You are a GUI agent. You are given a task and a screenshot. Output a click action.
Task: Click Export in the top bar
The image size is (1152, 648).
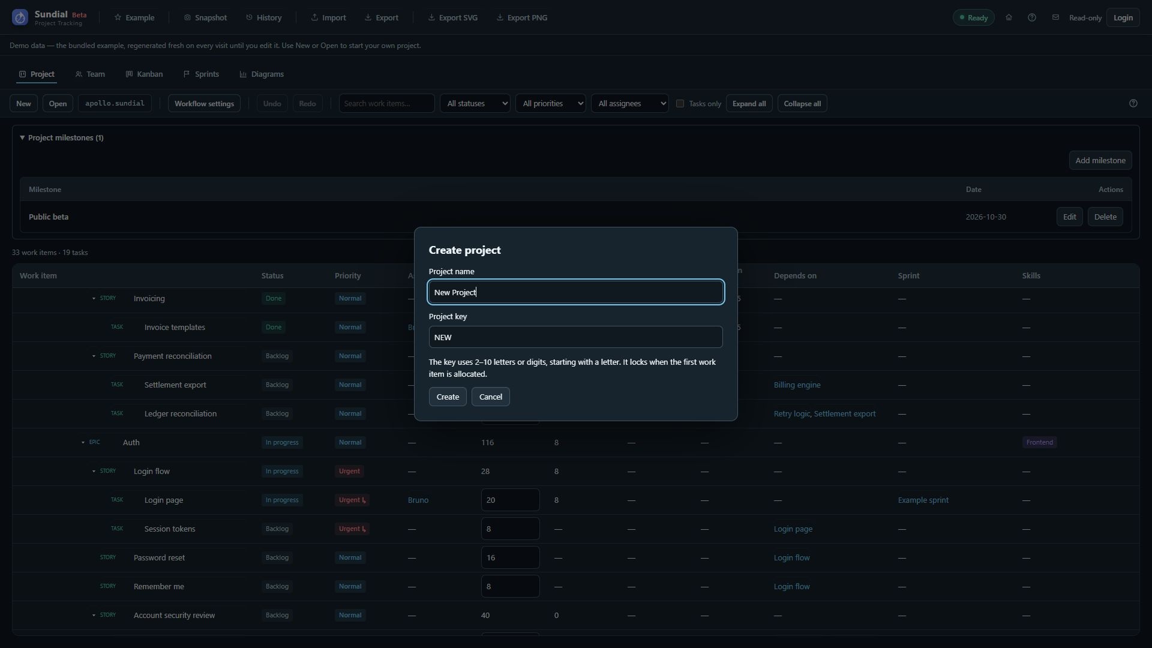[x=382, y=17]
